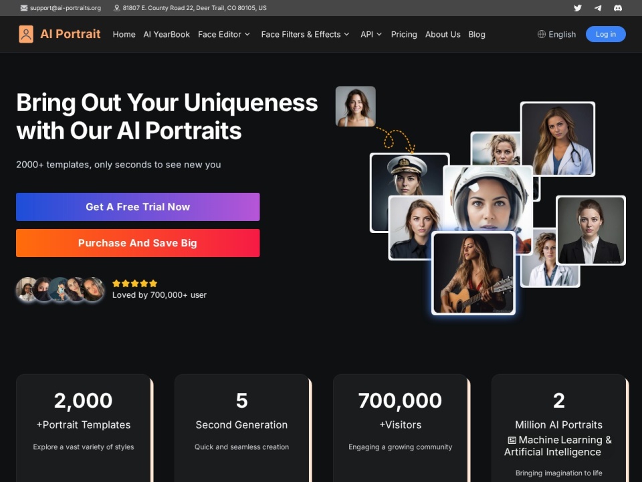Click the 2,000 Portrait Templates card
The image size is (642, 482).
pyautogui.click(x=84, y=428)
